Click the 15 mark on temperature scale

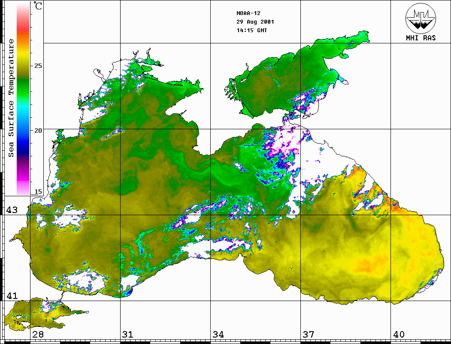(x=38, y=192)
